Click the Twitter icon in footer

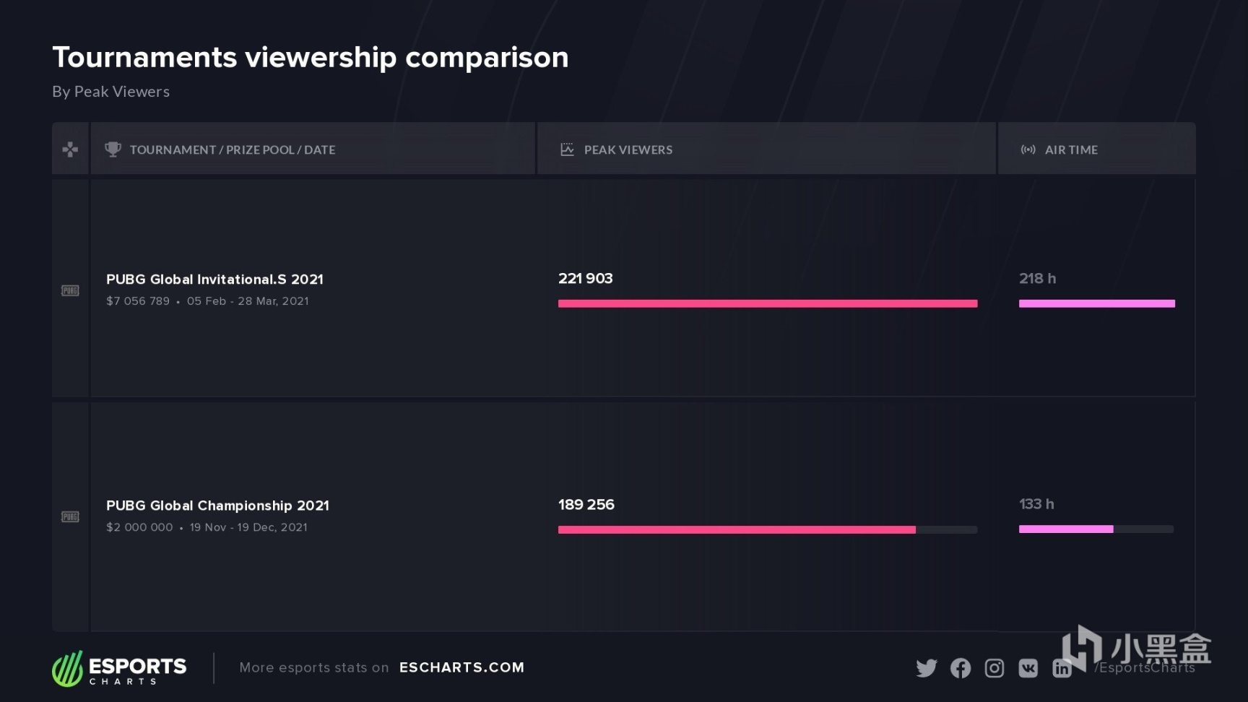pyautogui.click(x=926, y=668)
